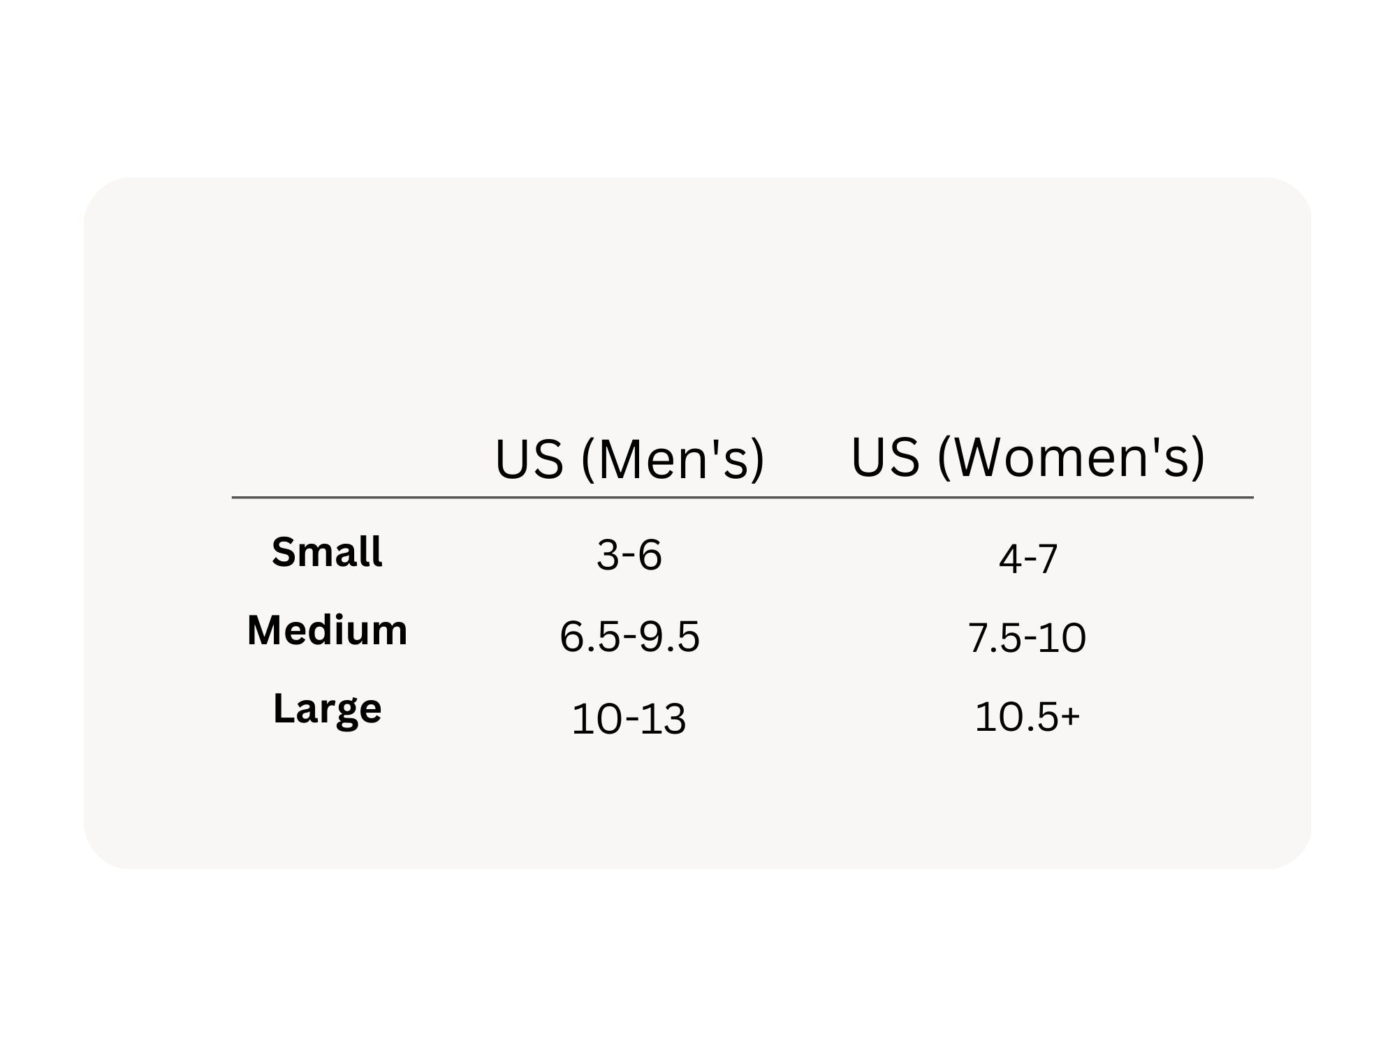Click the word "US" in the Men's header
The image size is (1397, 1047).
529,460
